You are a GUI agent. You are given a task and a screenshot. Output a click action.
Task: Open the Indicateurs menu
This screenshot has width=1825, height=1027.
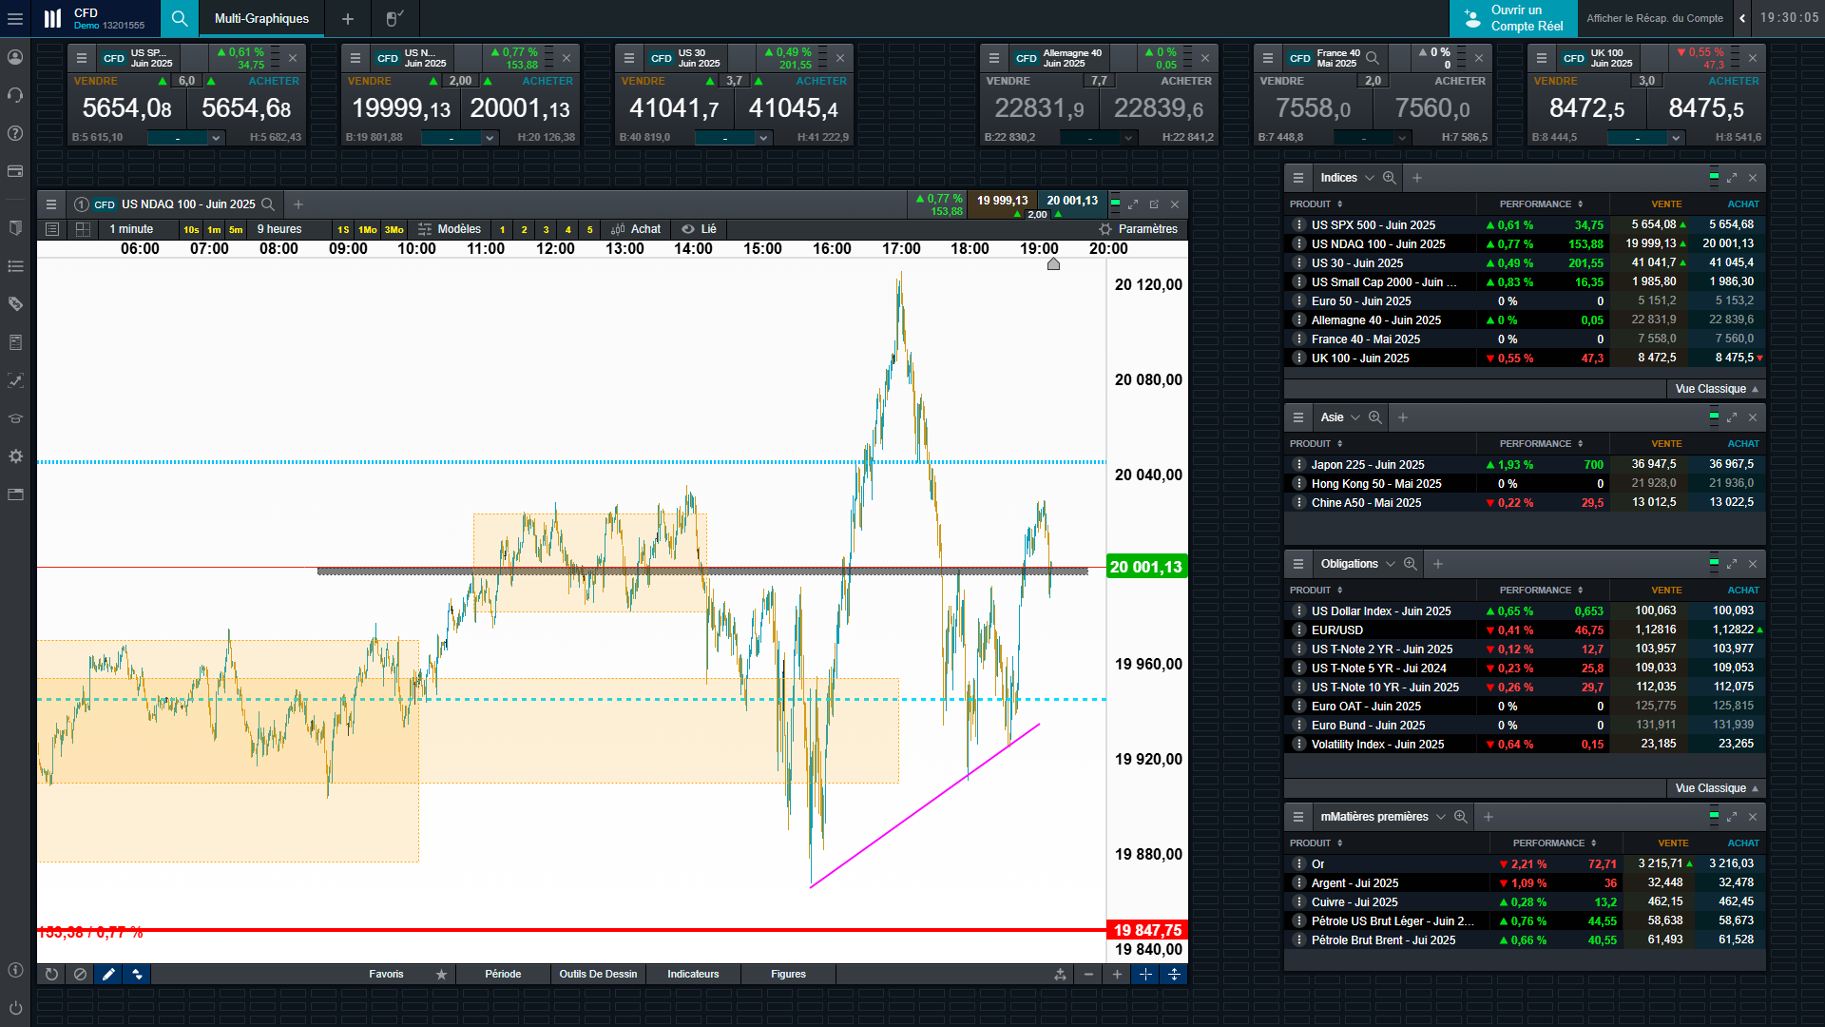click(x=693, y=974)
